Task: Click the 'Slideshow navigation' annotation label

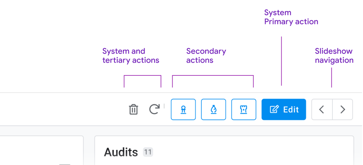Action: coord(334,56)
